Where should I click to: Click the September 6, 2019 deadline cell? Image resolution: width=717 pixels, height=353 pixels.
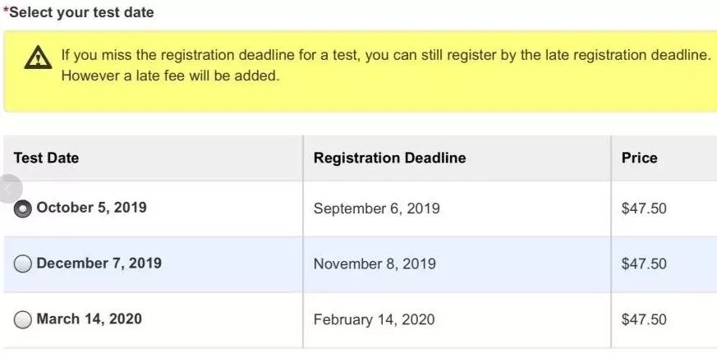click(376, 209)
